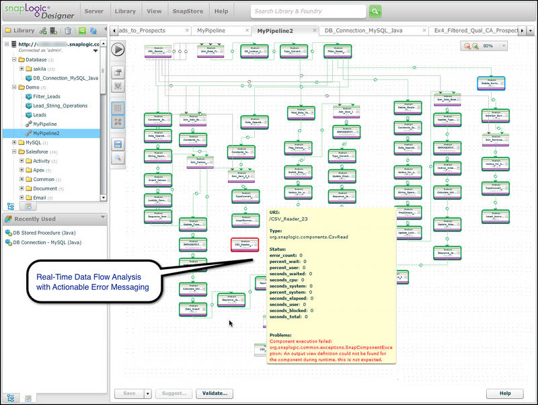Click the Library tree scrollbar up arrow
The width and height of the screenshot is (538, 405).
click(x=104, y=44)
